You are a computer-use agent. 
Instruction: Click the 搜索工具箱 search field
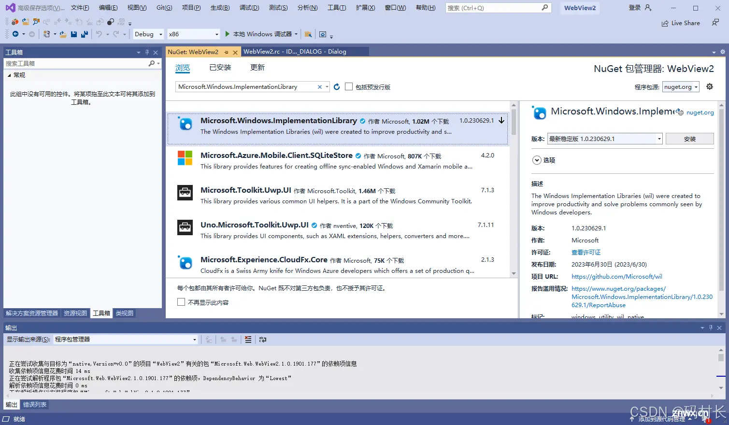coord(76,63)
